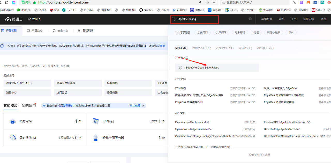Dismiss the Tencent Cloud BI banner

coord(143,106)
